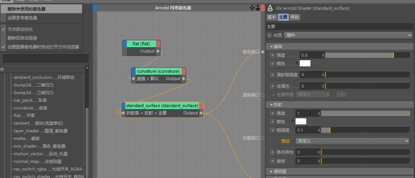415x178 pixels.
Task: Toggle animation dot for 基础 强度
Action: coord(272,55)
